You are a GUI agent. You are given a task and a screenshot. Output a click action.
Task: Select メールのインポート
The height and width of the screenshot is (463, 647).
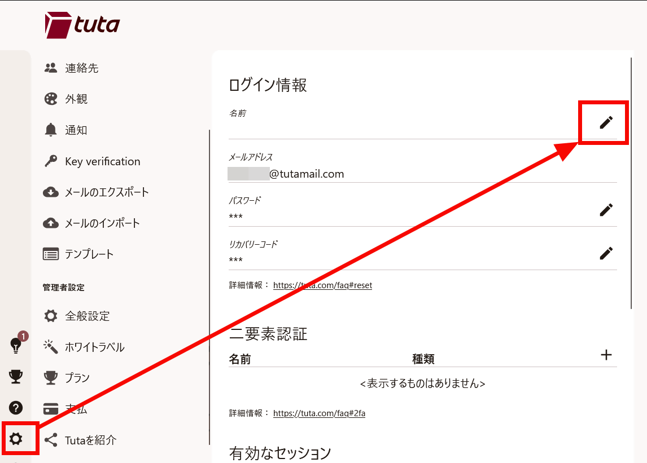click(x=102, y=223)
